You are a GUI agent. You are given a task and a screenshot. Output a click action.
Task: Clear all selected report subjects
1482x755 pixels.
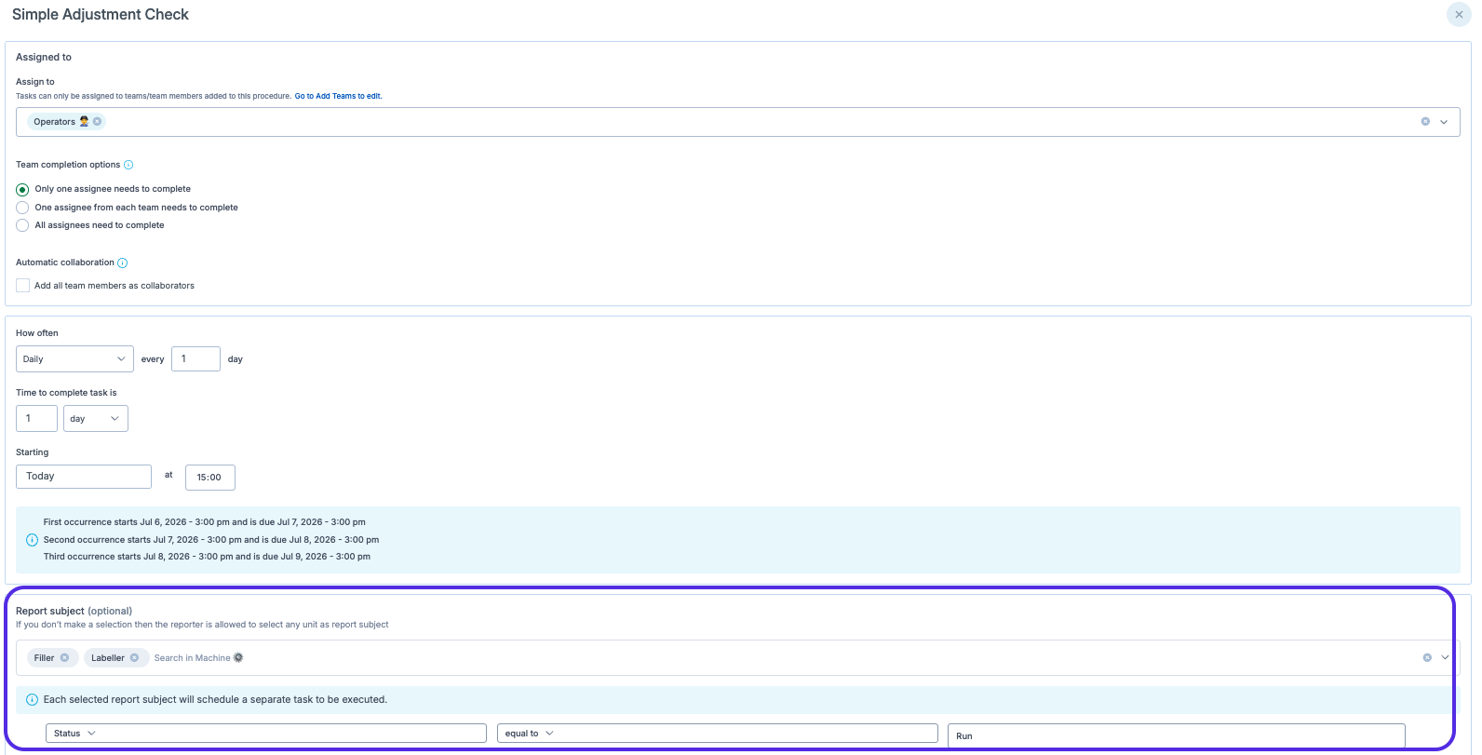[x=1427, y=658]
